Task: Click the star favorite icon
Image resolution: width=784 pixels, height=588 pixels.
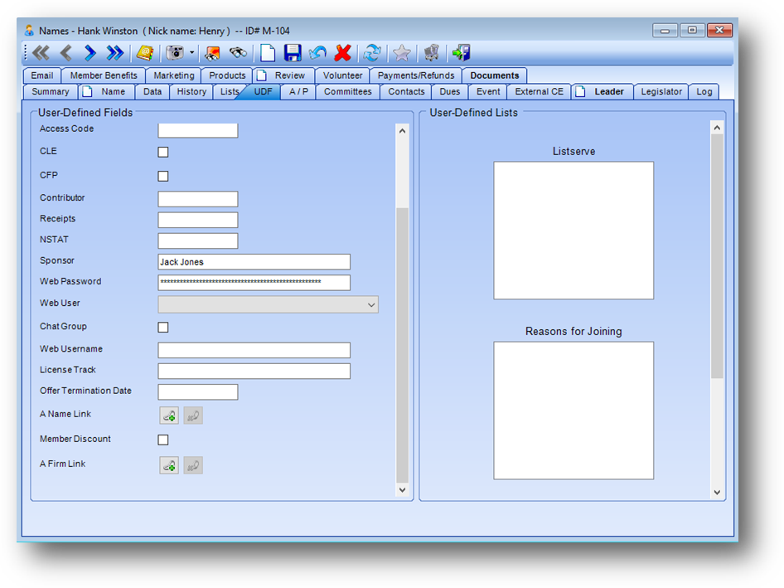Action: pos(401,52)
